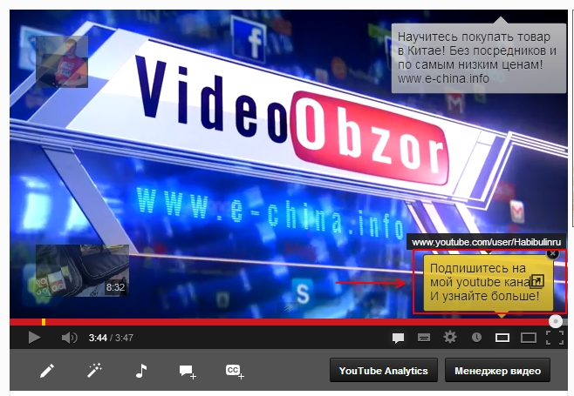Image resolution: width=574 pixels, height=396 pixels.
Task: Open external link icon on yellow annotation
Action: click(x=537, y=281)
